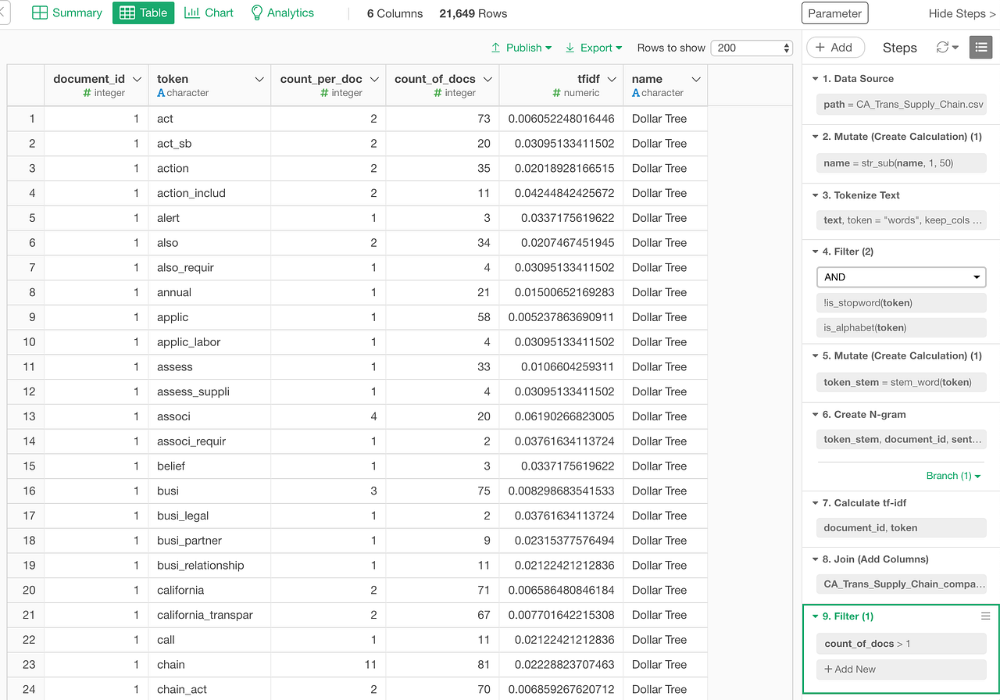Click the Hide Steps link

pyautogui.click(x=961, y=13)
